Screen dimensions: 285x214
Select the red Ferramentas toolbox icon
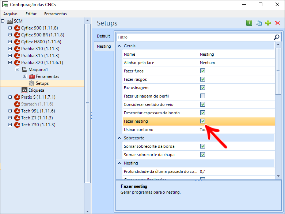(x=32, y=76)
